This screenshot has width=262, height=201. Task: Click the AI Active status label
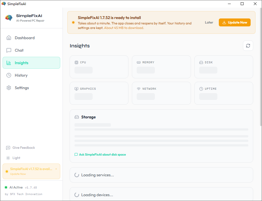click(x=16, y=187)
